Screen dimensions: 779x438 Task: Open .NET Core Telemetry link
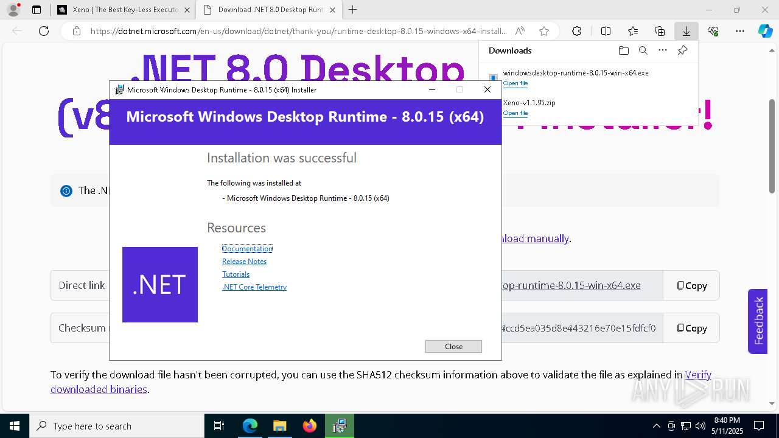tap(254, 287)
